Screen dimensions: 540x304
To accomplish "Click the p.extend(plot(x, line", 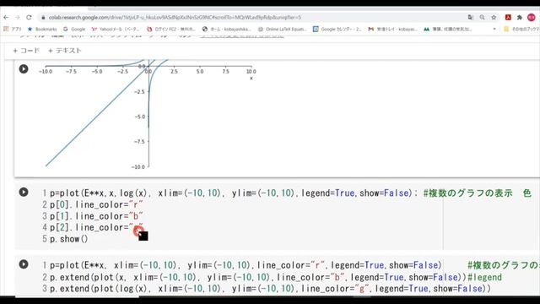I will [x=258, y=277].
